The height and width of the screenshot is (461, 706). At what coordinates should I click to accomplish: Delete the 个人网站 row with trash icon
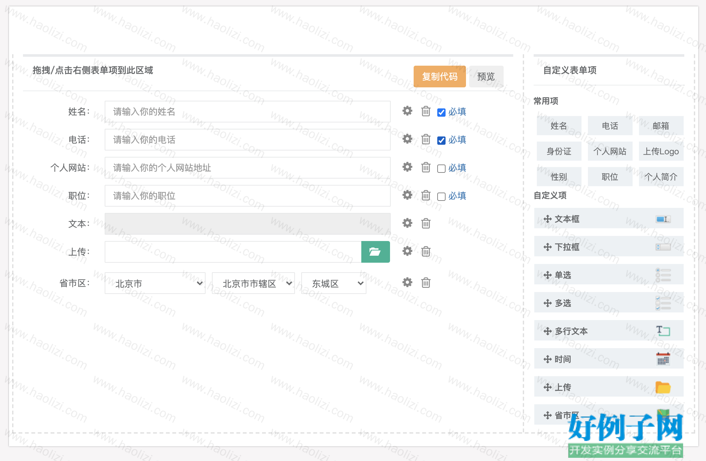click(x=426, y=167)
